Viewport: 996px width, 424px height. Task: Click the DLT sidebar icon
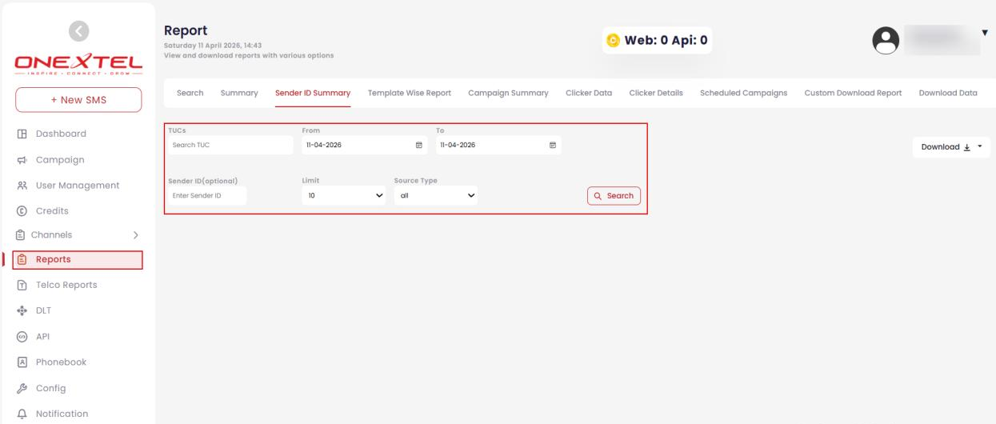[22, 310]
